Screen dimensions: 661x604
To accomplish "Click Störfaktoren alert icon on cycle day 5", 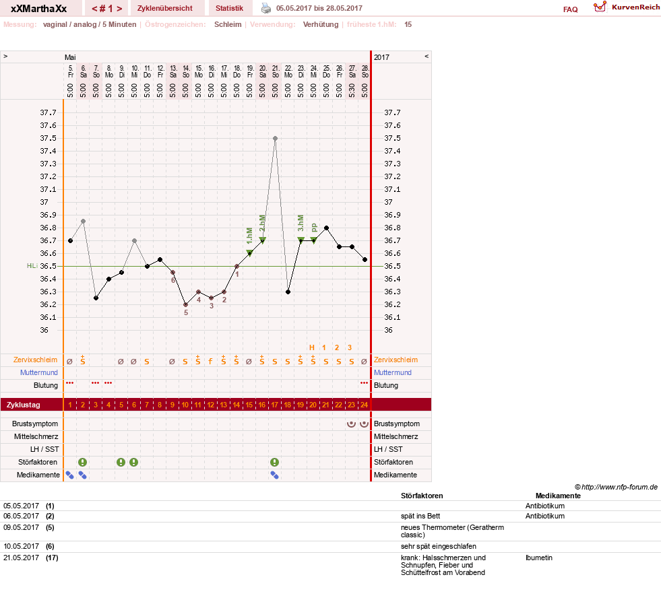I will coord(121,462).
